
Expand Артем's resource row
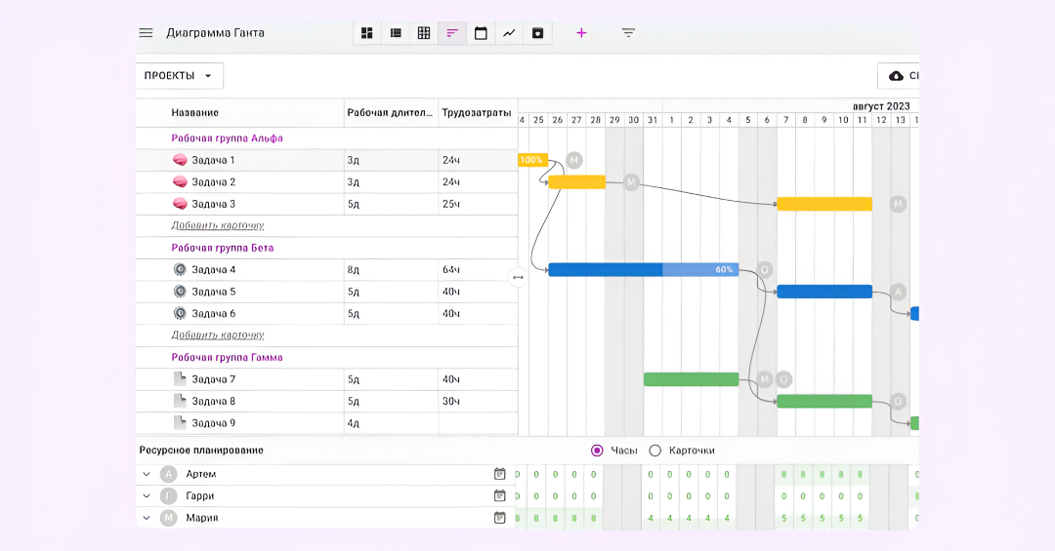pyautogui.click(x=147, y=474)
